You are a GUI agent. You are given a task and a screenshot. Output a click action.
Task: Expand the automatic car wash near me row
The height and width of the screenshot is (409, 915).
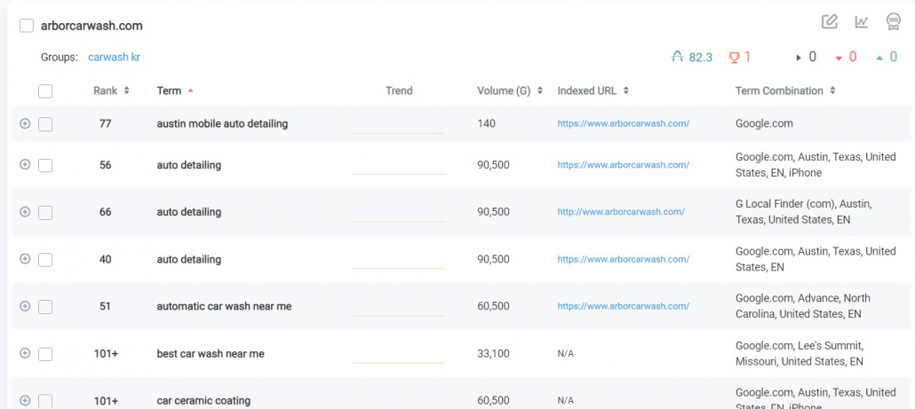coord(25,306)
